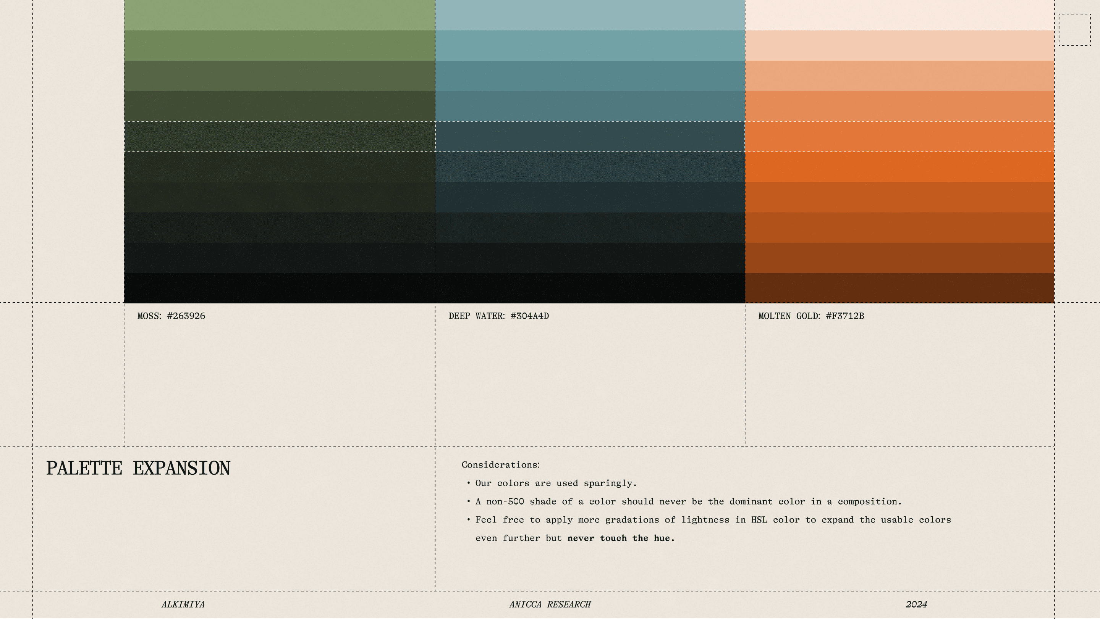
Task: Click the 'Our colors are used sparingly' bullet
Action: coord(556,484)
